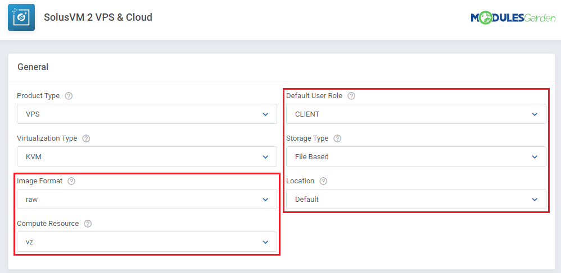Click the General section heading

click(x=33, y=67)
